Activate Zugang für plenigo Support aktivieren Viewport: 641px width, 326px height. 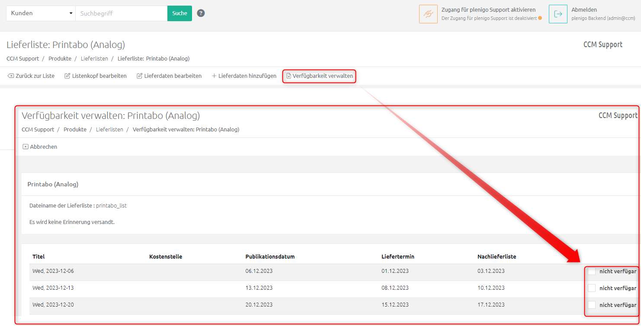(x=488, y=10)
